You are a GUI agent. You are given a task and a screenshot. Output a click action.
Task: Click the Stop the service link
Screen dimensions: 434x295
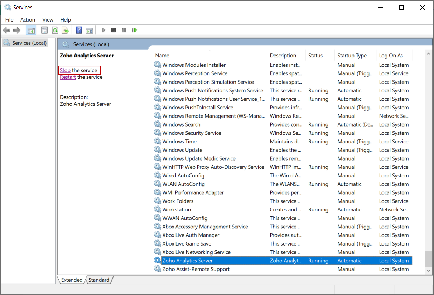point(65,70)
